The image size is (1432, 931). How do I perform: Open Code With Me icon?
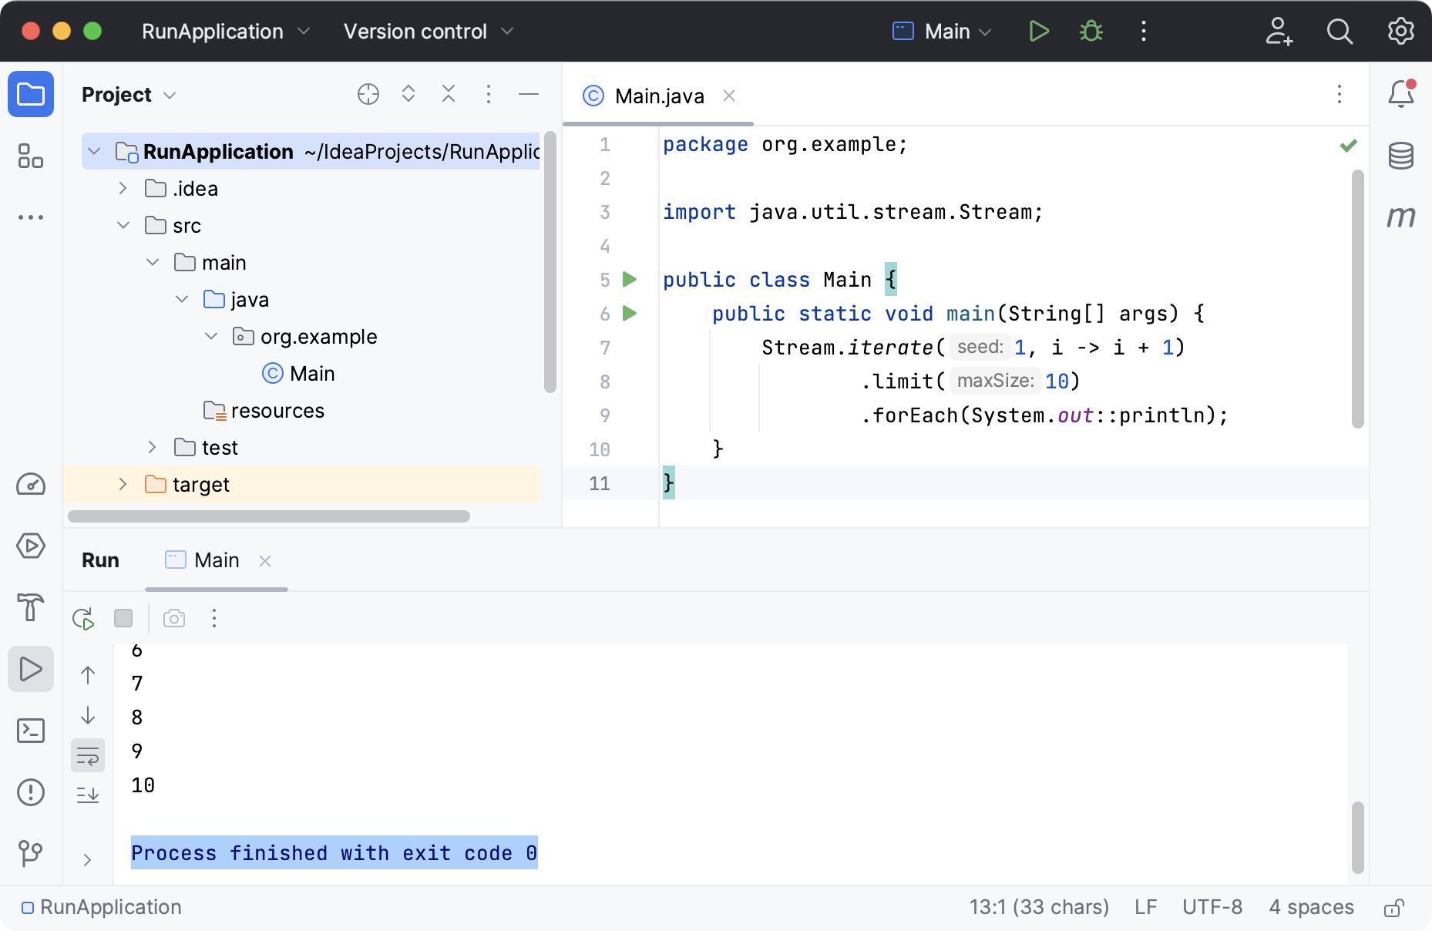point(1279,31)
